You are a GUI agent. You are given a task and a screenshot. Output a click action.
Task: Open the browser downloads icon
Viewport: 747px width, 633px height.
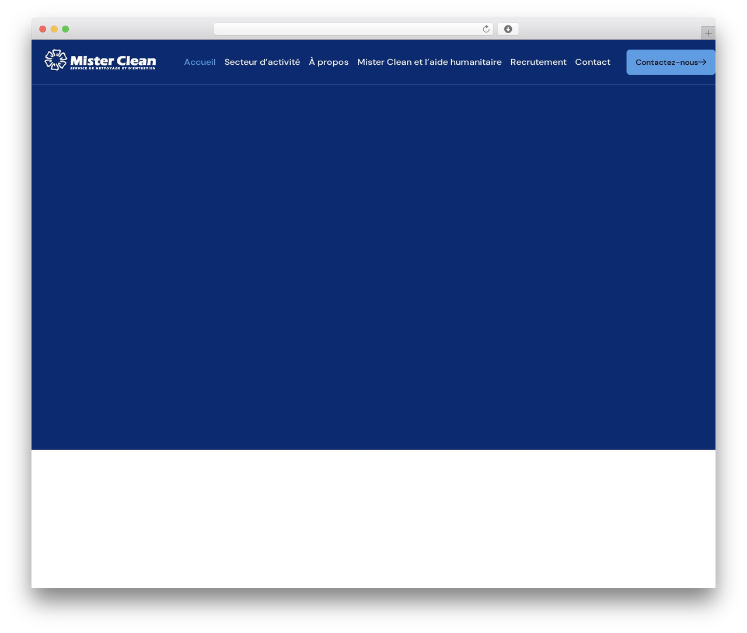(508, 29)
